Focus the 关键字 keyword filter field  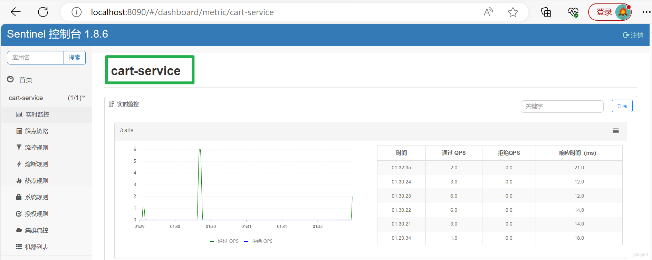point(562,107)
